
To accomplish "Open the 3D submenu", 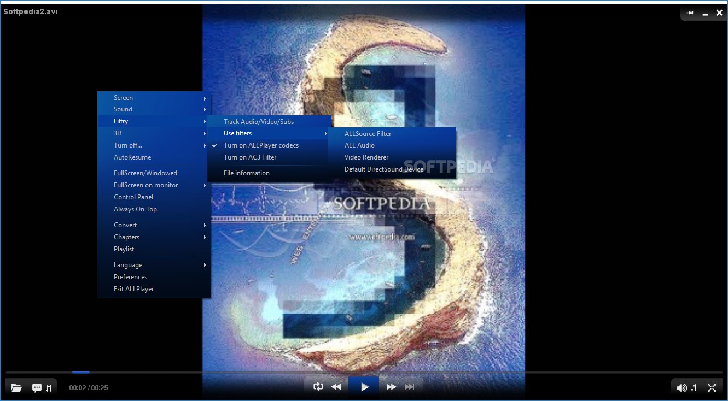I will tap(154, 133).
